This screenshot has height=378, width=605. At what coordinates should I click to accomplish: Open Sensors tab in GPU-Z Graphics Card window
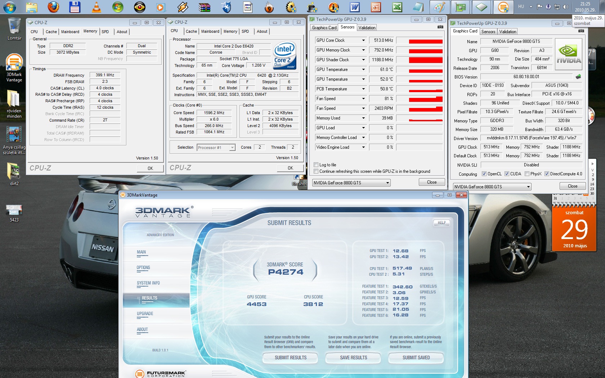tap(488, 32)
